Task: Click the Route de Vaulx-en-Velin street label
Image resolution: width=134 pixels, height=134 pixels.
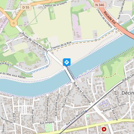Action: coord(35,43)
